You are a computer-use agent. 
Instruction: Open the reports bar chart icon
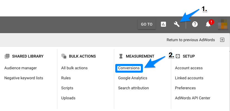[163, 24]
